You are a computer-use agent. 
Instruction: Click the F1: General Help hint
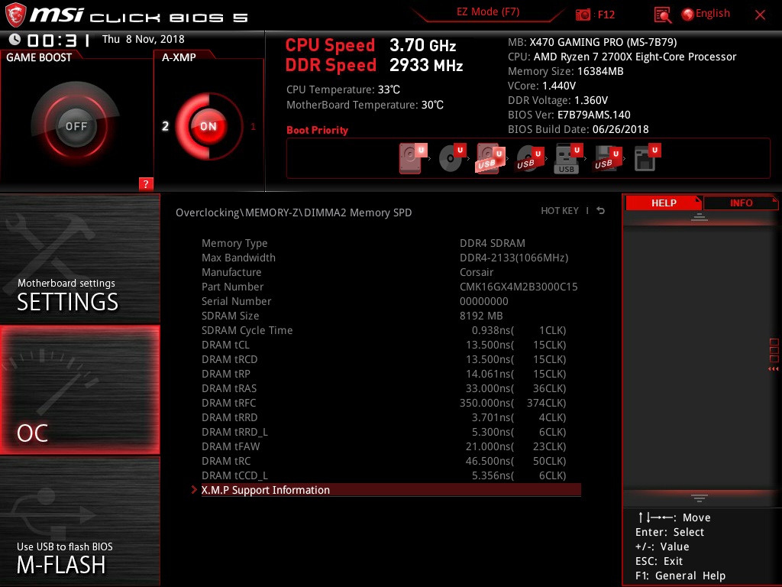[x=680, y=576]
